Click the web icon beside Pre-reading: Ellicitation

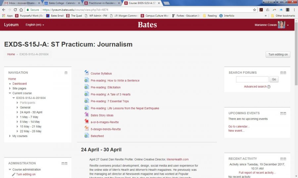[87, 87]
